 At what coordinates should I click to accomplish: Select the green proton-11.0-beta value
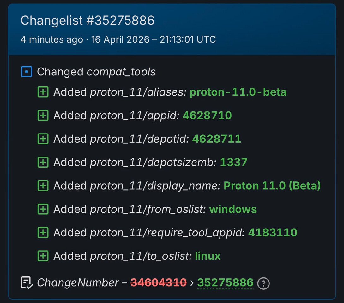pyautogui.click(x=238, y=92)
